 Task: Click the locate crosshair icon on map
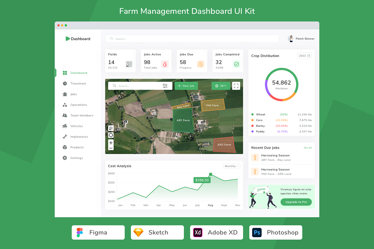pos(111,135)
